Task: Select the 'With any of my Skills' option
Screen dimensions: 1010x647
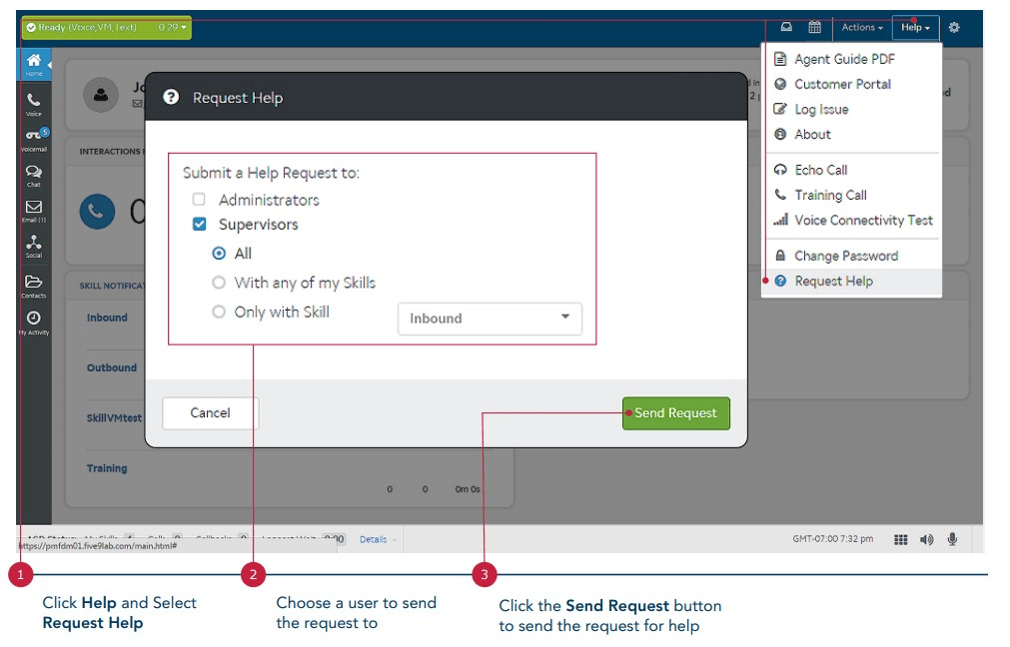Action: (219, 283)
